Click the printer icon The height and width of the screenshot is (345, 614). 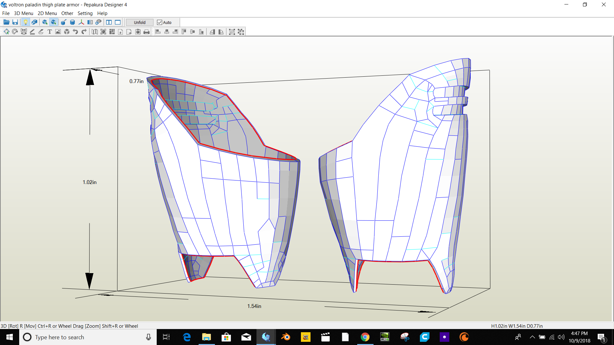coord(146,32)
